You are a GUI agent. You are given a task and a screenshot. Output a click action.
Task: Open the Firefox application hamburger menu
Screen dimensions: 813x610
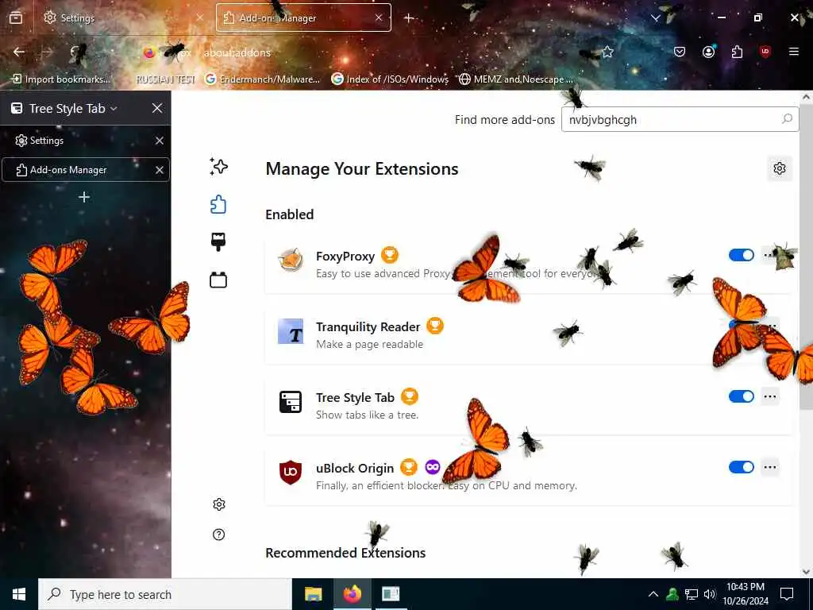[794, 52]
